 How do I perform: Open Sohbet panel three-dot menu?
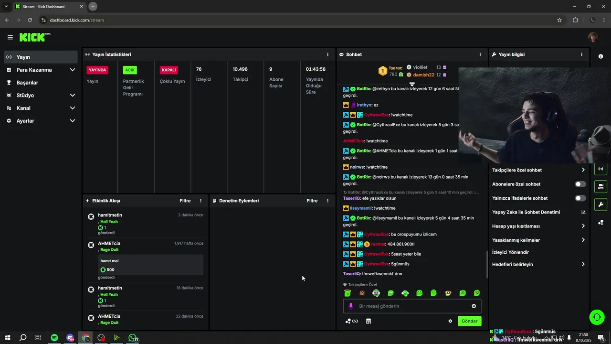[480, 54]
